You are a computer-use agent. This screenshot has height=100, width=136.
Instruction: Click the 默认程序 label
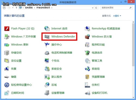(57, 77)
